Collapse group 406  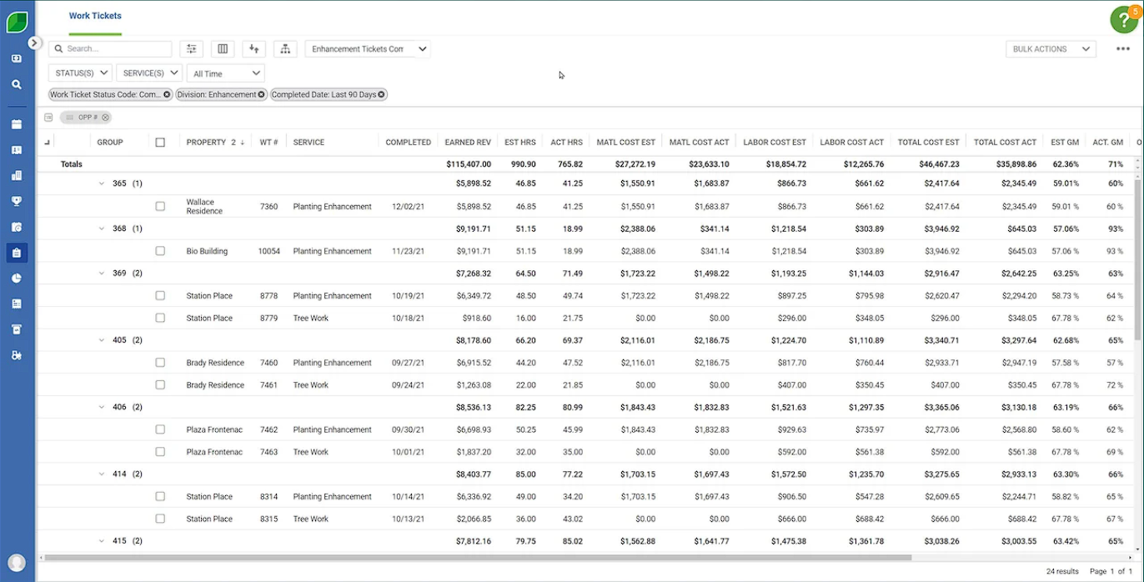(102, 407)
